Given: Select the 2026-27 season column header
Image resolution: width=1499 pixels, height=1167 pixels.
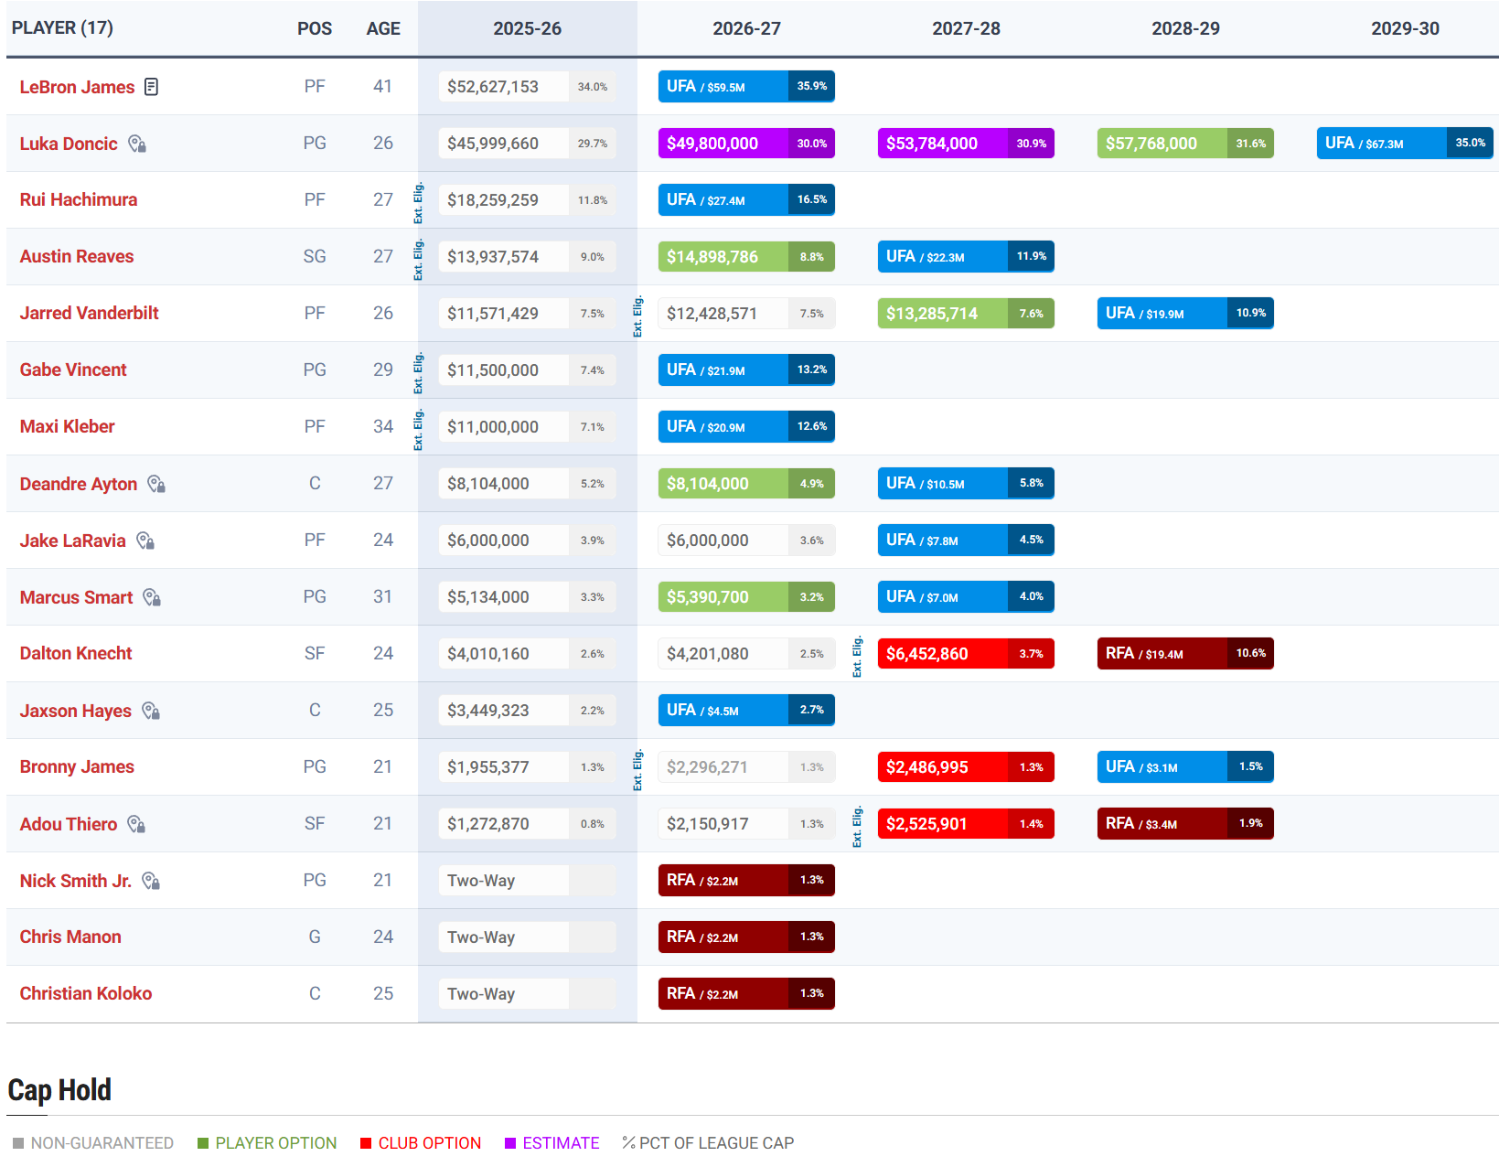Looking at the screenshot, I should [x=747, y=28].
